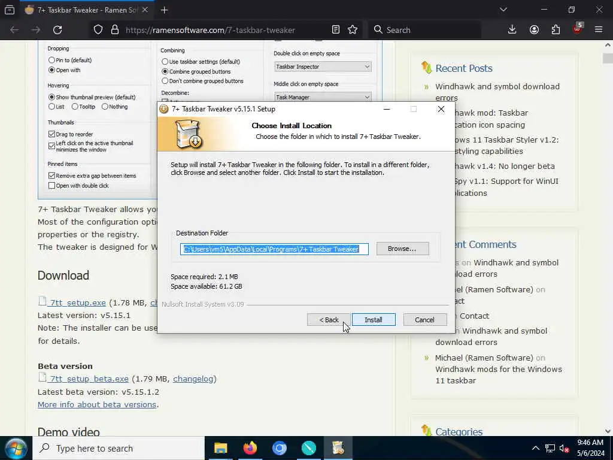Toggle 'Drag to reorder' checkbox
The image size is (613, 460).
click(x=51, y=134)
